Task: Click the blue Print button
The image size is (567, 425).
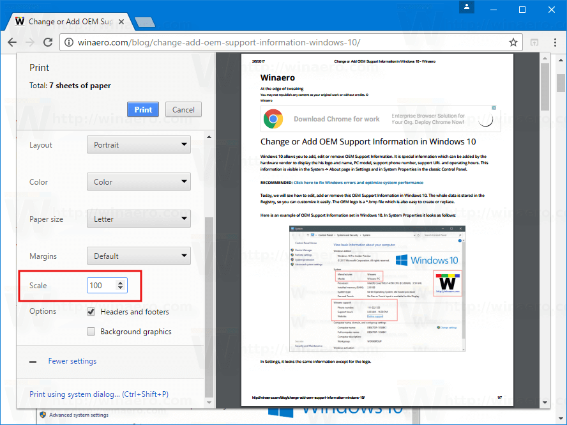Action: coord(142,109)
